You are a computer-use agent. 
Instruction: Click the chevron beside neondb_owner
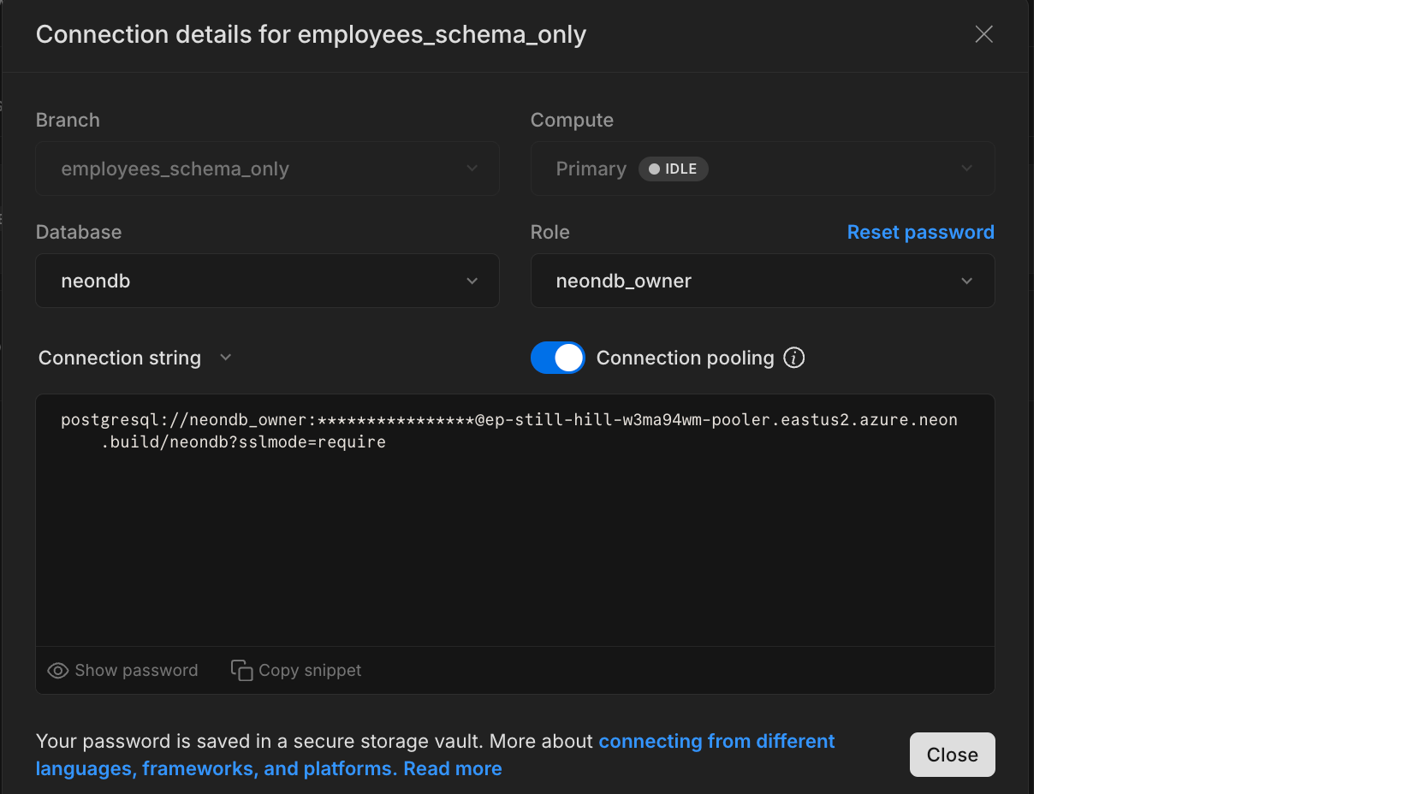(967, 281)
